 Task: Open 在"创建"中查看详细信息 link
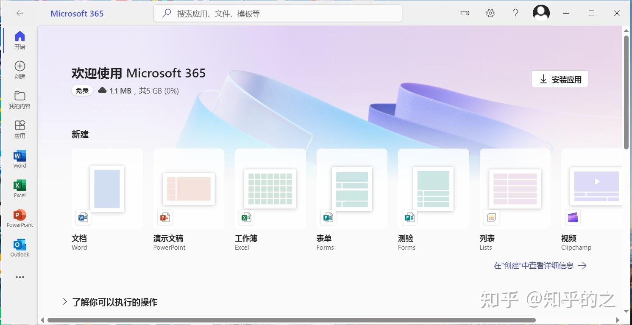[540, 266]
